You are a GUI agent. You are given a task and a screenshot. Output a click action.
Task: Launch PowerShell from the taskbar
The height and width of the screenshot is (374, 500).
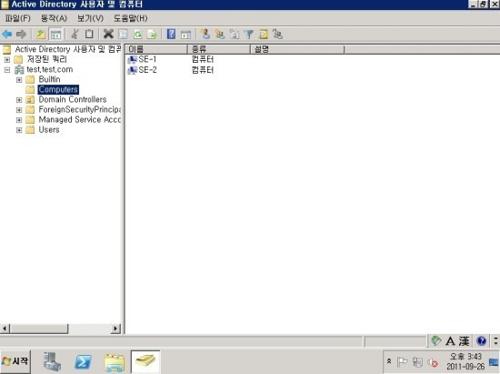83,362
